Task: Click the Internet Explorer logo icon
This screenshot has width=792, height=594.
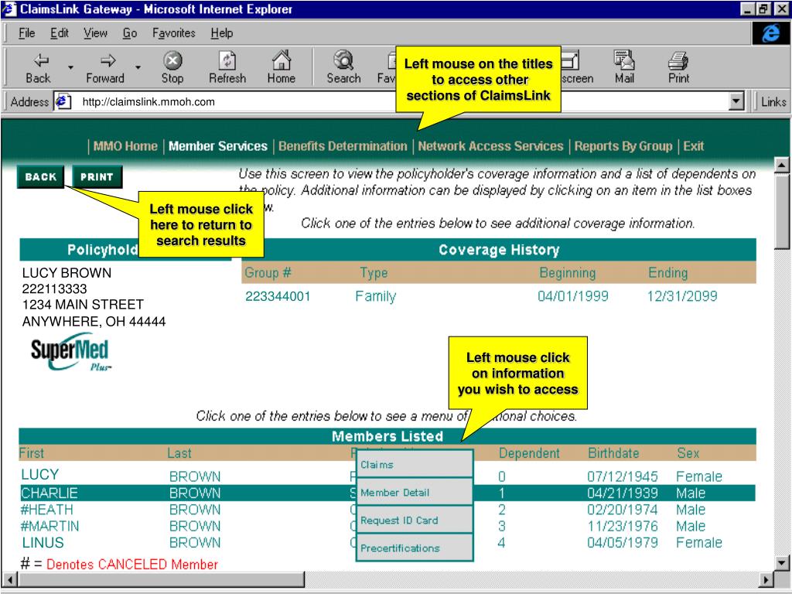Action: tap(771, 33)
